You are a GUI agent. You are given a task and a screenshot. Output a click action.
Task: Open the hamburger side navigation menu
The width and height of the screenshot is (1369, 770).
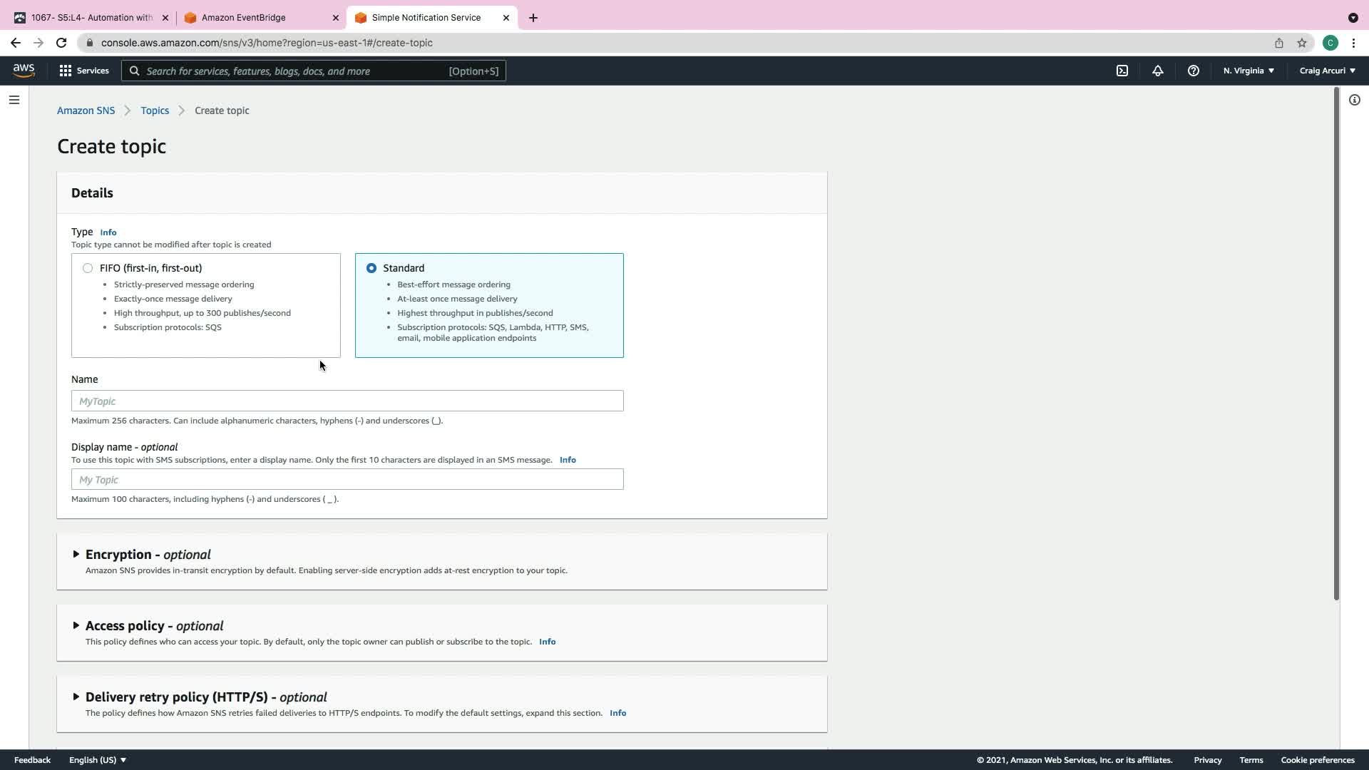pos(14,100)
